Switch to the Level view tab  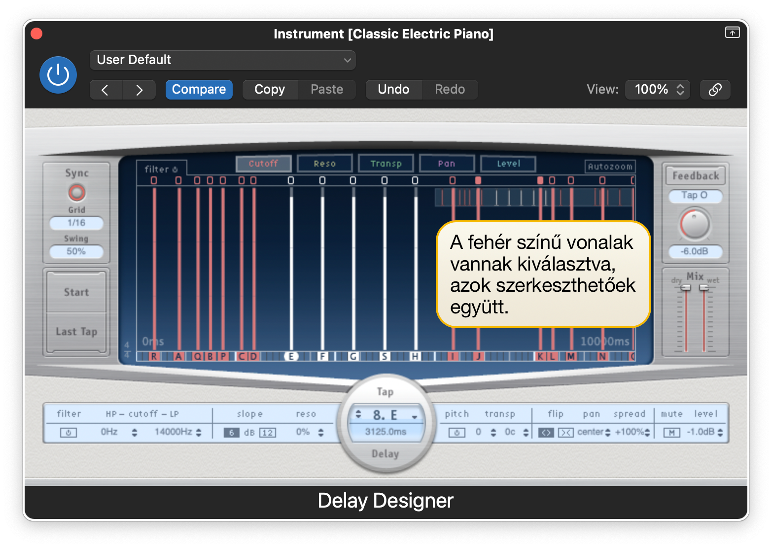[508, 164]
